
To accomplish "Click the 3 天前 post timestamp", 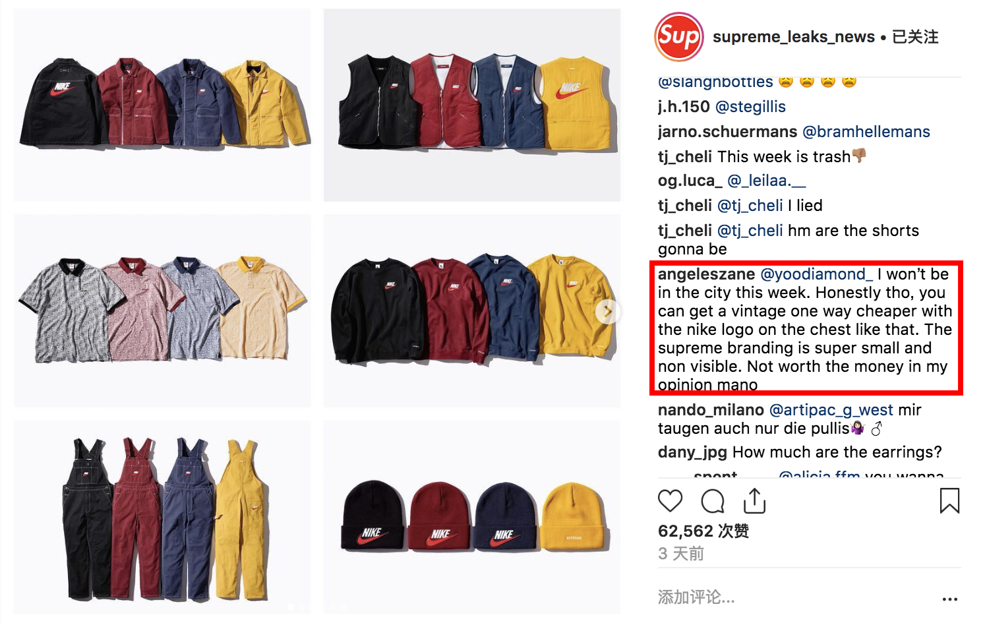I will tap(681, 554).
